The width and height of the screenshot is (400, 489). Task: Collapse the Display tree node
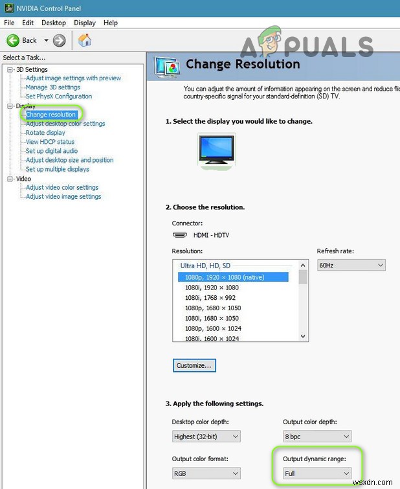pos(10,106)
